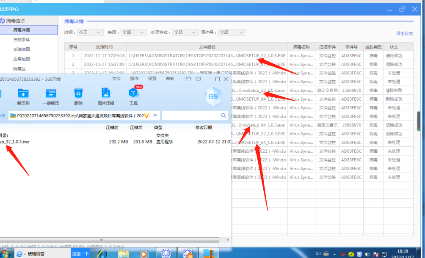Select 病毒详情 in the log center sidebar
The height and width of the screenshot is (258, 425).
pyautogui.click(x=29, y=30)
